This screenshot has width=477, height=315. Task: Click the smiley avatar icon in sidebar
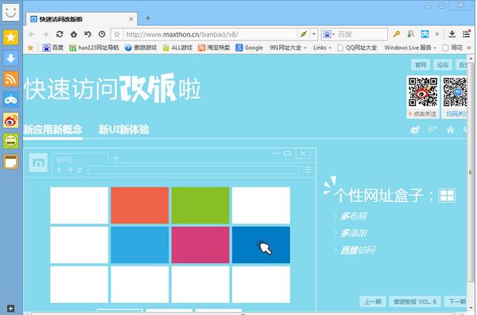[11, 12]
